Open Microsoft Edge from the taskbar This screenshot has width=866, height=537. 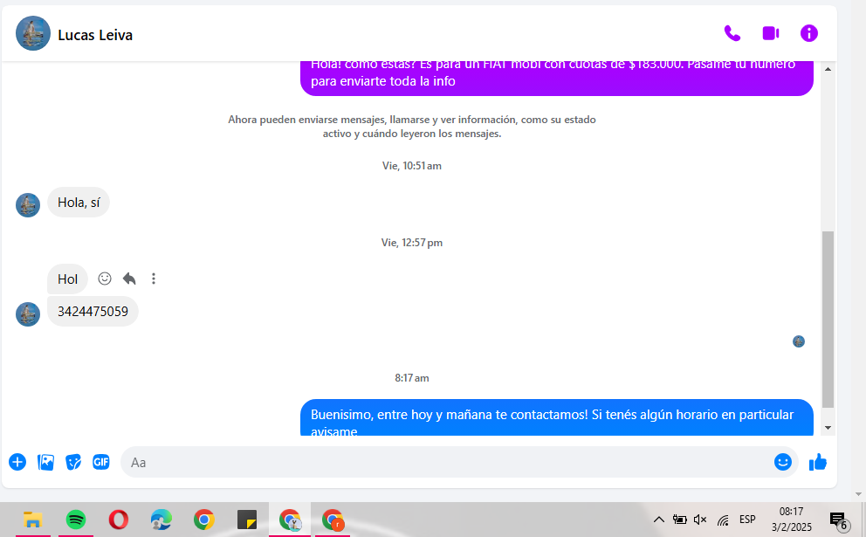click(x=162, y=520)
